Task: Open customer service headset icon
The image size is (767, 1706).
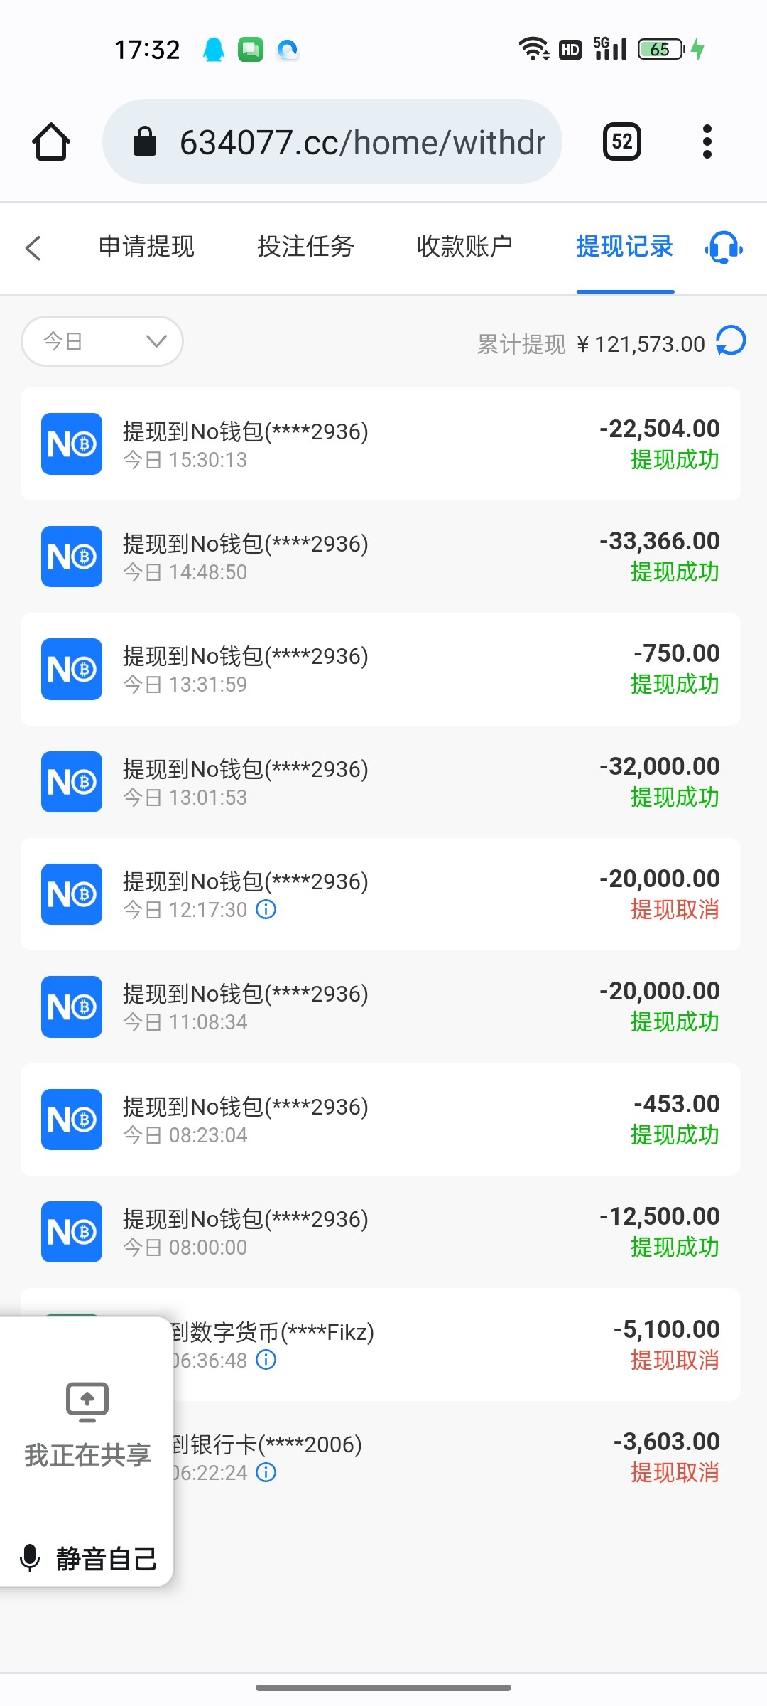Action: 724,247
